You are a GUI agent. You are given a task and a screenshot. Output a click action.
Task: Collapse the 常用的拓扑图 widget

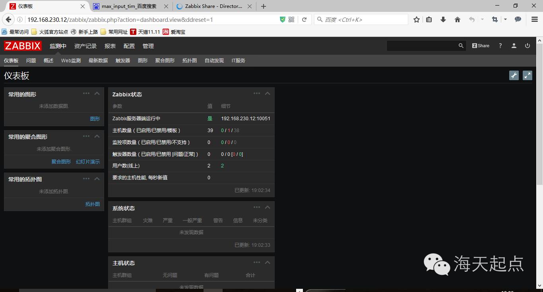click(x=97, y=179)
